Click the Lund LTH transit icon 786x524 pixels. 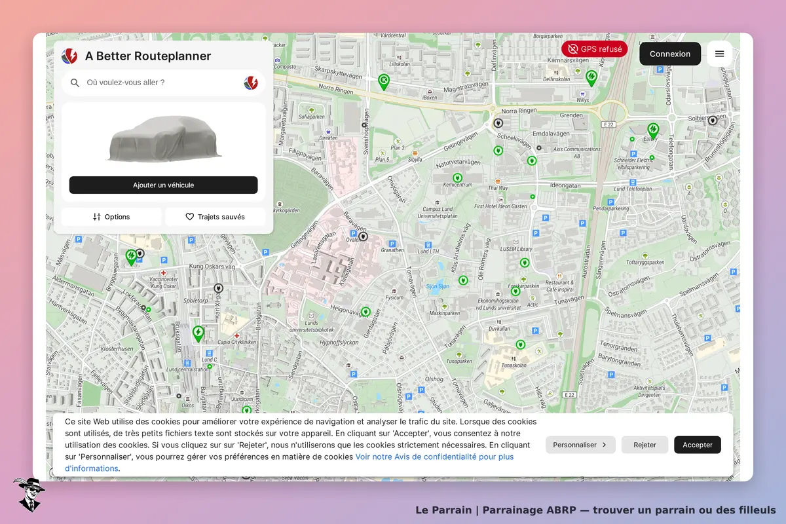(427, 244)
